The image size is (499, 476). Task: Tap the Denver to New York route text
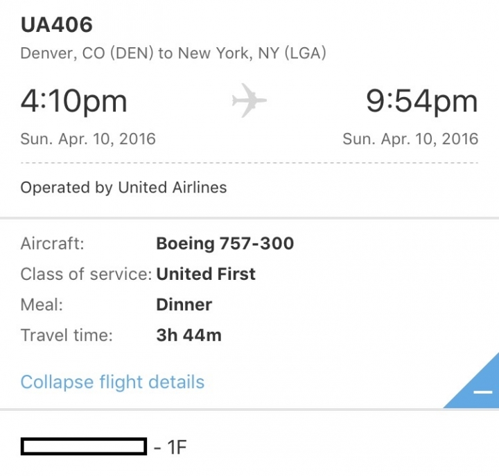tap(173, 53)
